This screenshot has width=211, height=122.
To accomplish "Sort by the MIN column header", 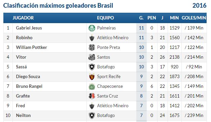I will [174, 18].
